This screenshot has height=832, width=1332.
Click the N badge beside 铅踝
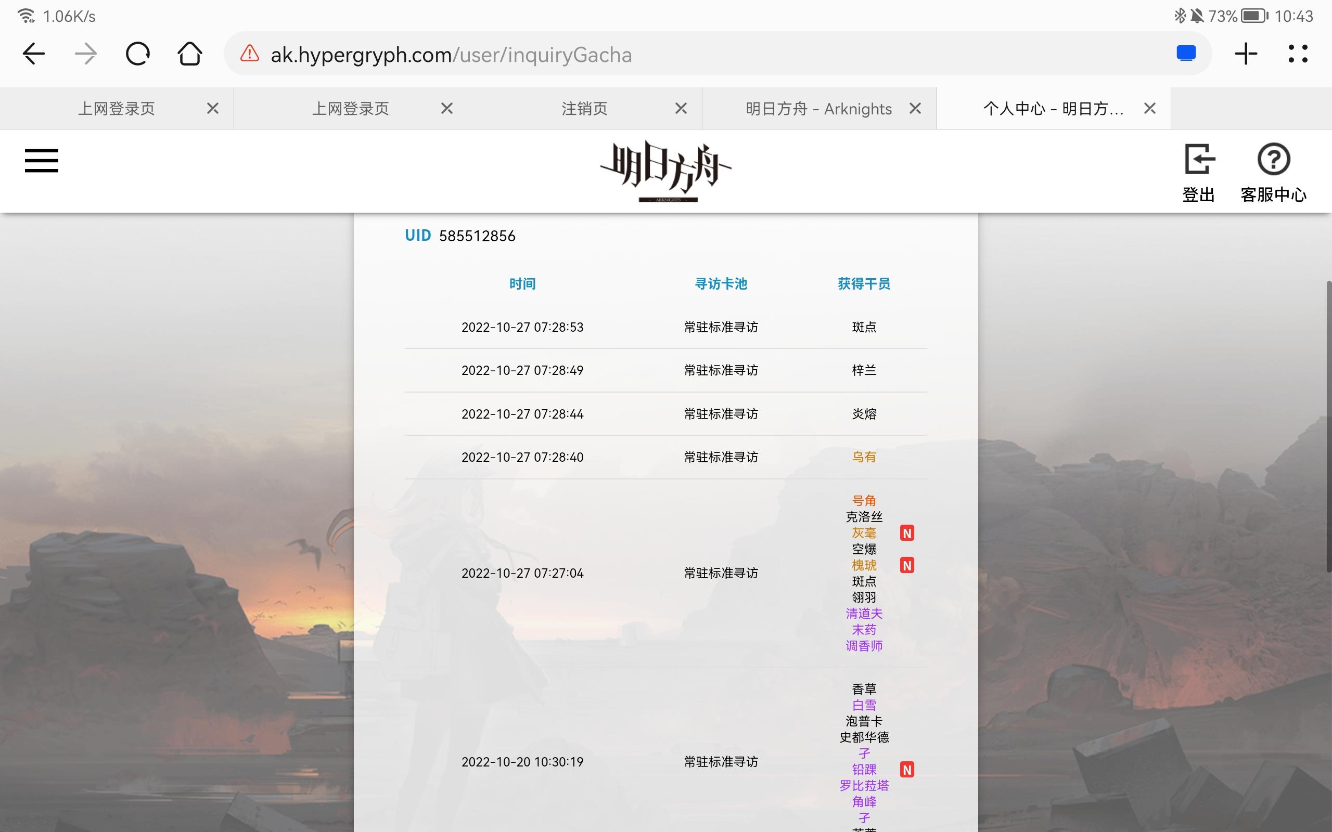point(907,769)
